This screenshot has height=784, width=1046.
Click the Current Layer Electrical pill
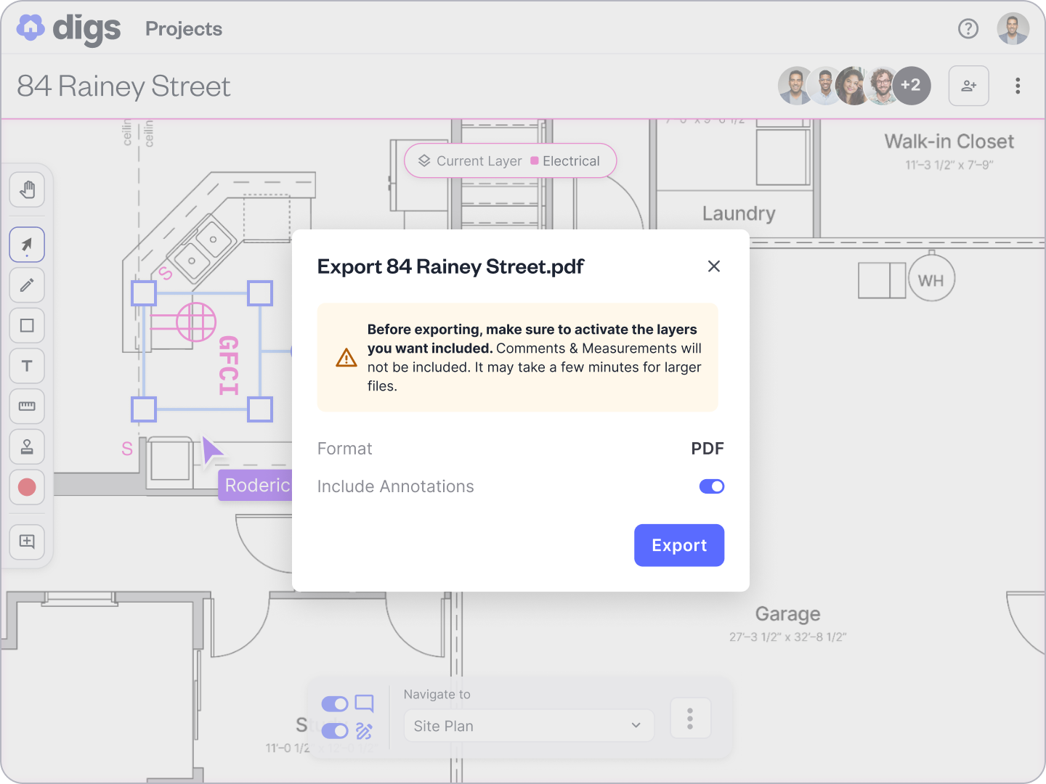click(x=510, y=161)
